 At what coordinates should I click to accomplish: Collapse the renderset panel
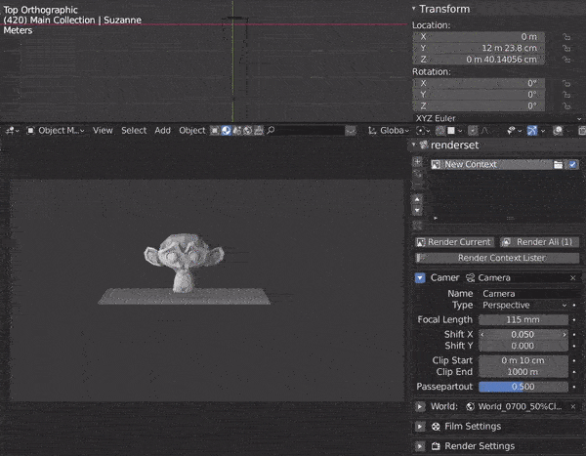pos(414,145)
